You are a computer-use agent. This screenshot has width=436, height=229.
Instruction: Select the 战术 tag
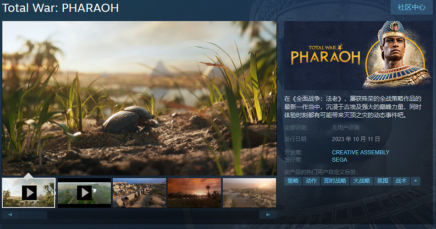[401, 181]
